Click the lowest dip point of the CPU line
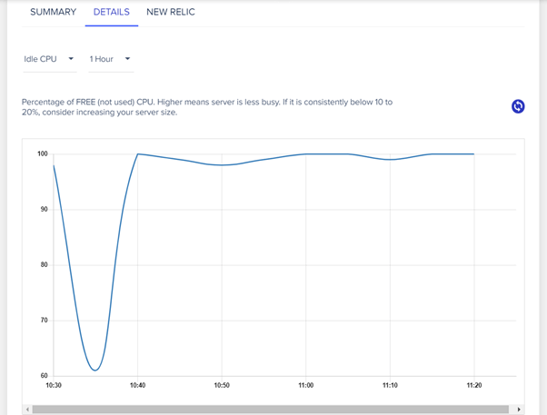 click(94, 370)
